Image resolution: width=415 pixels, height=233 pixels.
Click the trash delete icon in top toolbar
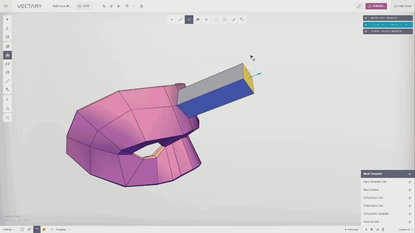pyautogui.click(x=142, y=6)
